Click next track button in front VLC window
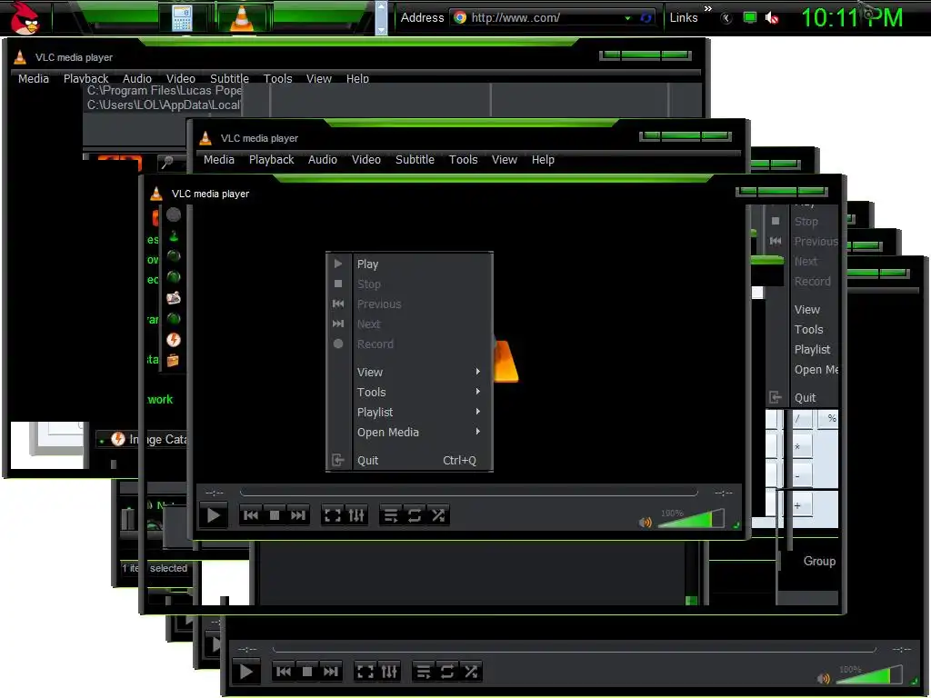The width and height of the screenshot is (931, 698). pyautogui.click(x=298, y=515)
